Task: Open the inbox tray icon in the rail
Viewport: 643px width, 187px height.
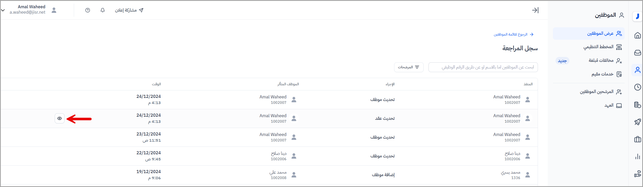Action: [x=637, y=53]
